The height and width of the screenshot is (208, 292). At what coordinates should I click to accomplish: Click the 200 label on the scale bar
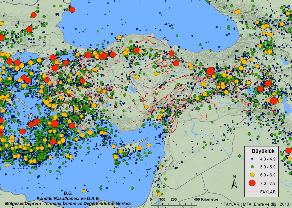pos(174,199)
